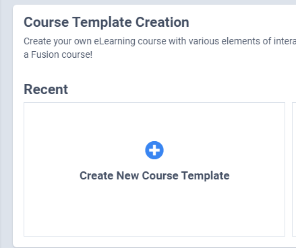The height and width of the screenshot is (248, 296).
Task: Click the description line mentioning eLearning course
Action: point(160,41)
